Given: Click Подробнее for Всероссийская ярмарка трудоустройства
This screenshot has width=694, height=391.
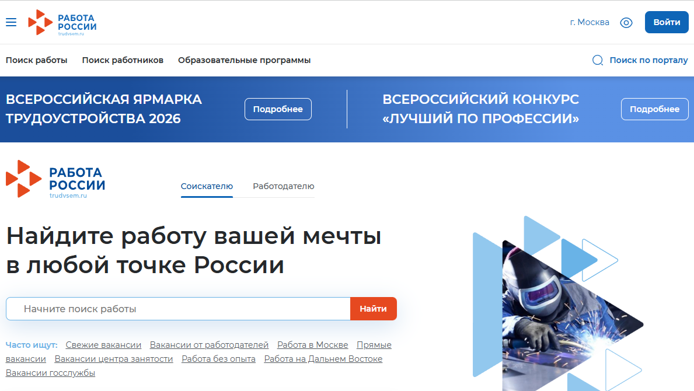Looking at the screenshot, I should [278, 109].
